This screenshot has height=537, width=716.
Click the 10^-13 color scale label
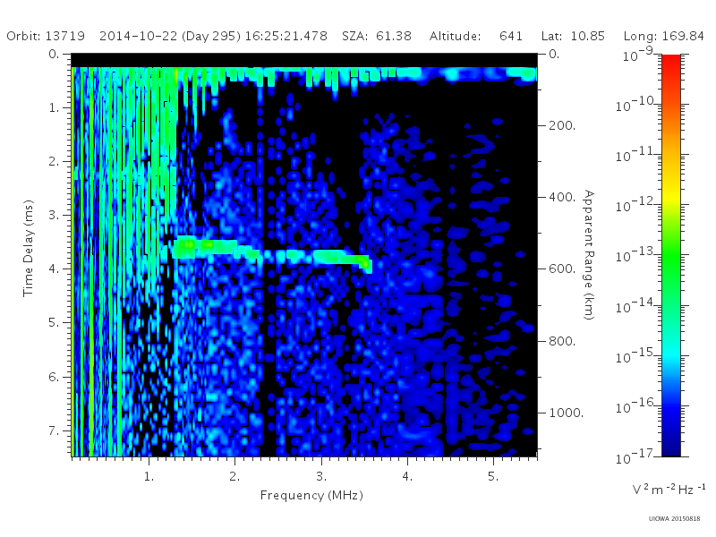coord(637,255)
